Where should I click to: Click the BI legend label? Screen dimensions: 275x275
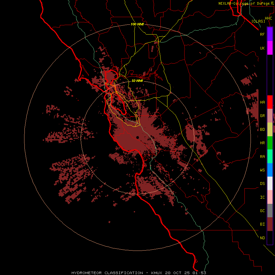tap(262, 224)
